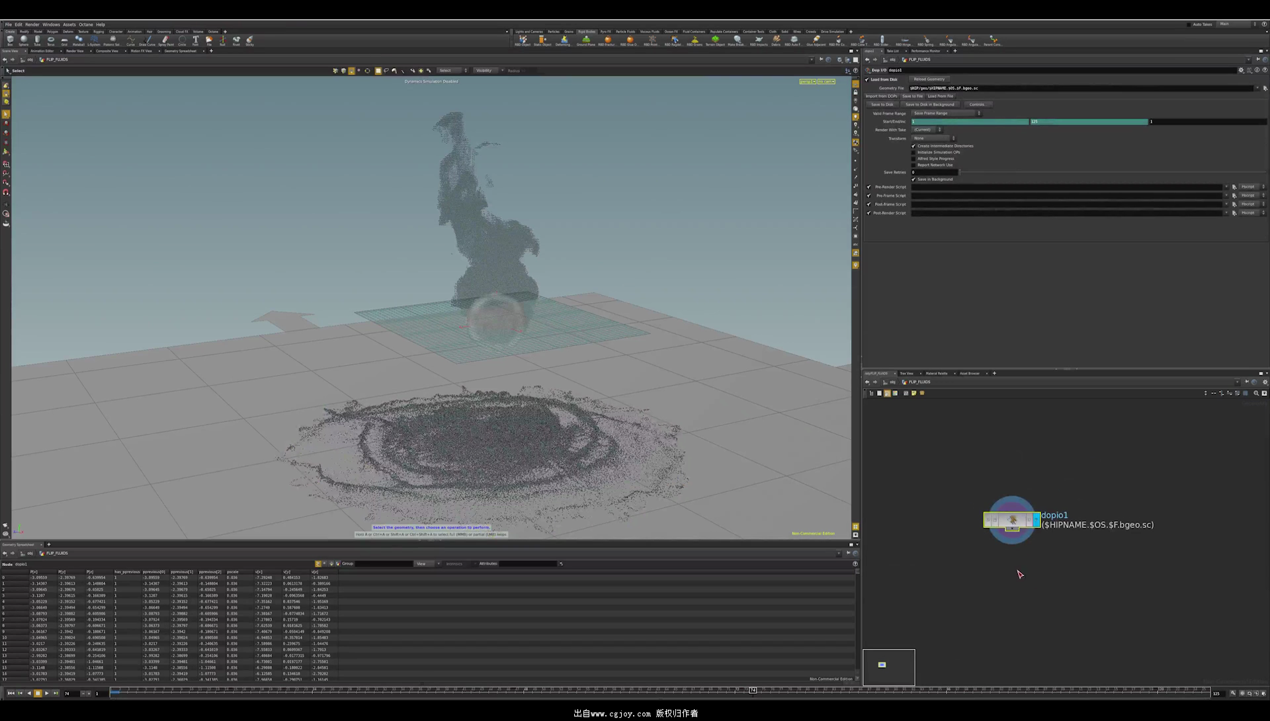
Task: Open the Transform dropdown
Action: coord(933,138)
